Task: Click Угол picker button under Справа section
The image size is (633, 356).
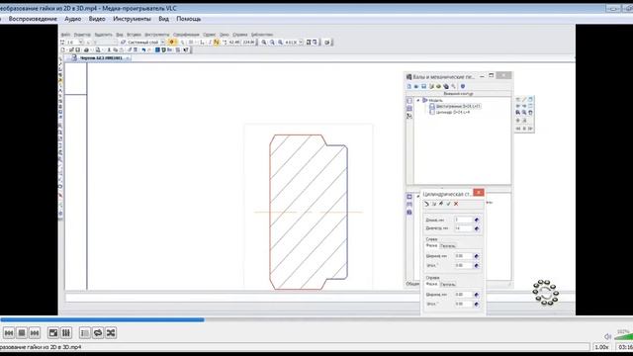Action: coord(477,304)
